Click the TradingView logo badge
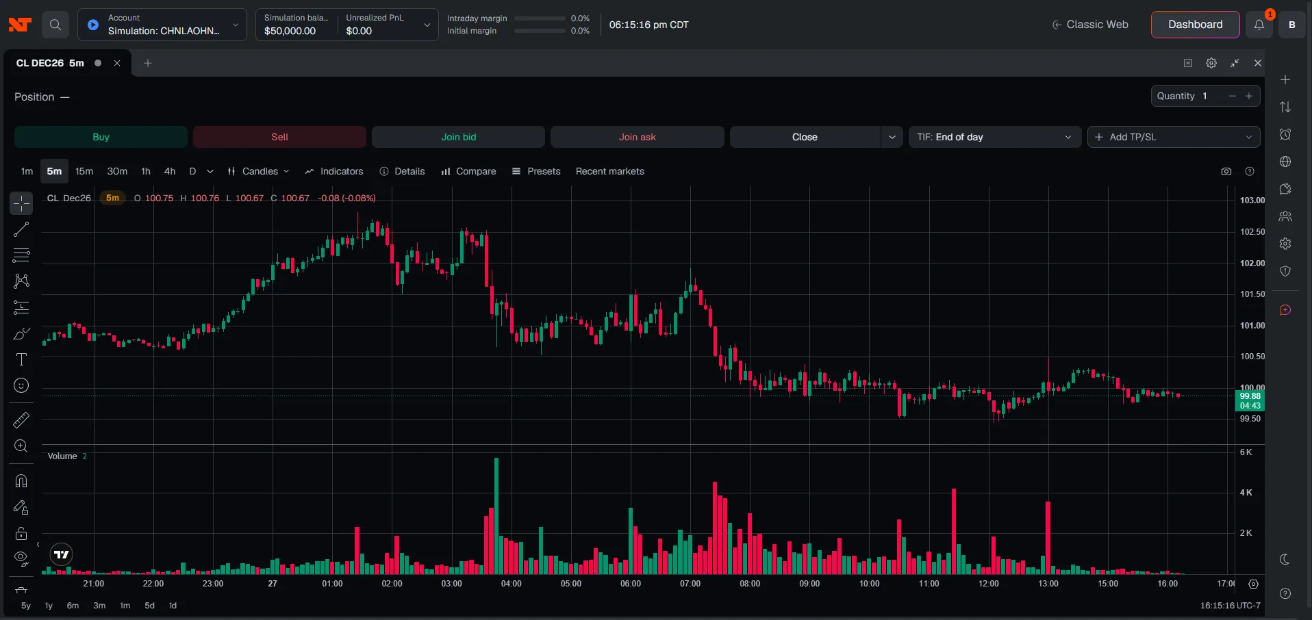This screenshot has width=1312, height=620. click(x=62, y=554)
